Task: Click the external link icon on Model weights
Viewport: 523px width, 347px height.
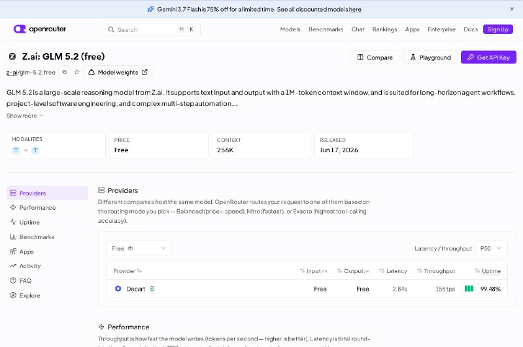Action: [144, 72]
